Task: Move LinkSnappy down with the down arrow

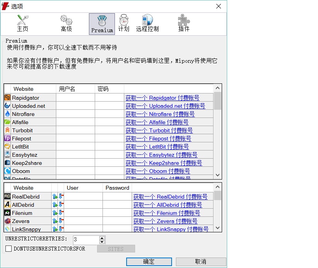Action: click(61, 229)
